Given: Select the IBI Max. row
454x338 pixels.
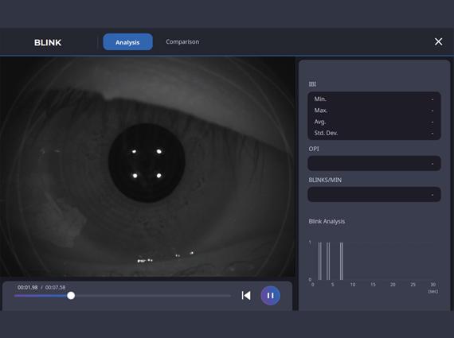Looking at the screenshot, I should pos(374,111).
